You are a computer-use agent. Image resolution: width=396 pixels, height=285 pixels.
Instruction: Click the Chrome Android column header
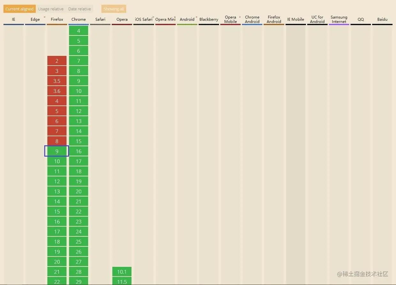(x=252, y=19)
